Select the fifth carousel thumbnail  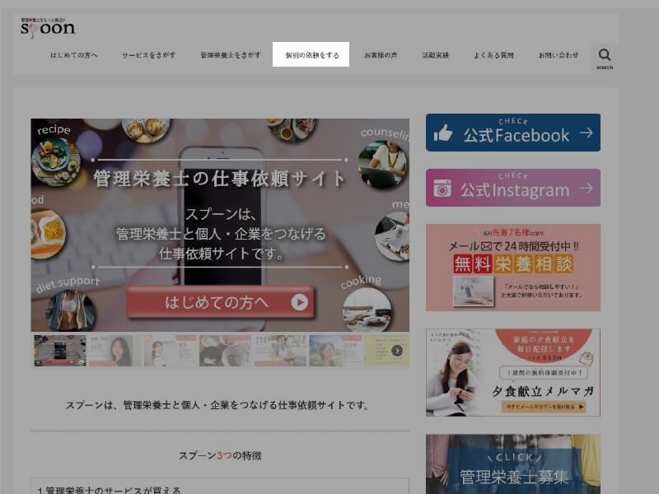280,351
